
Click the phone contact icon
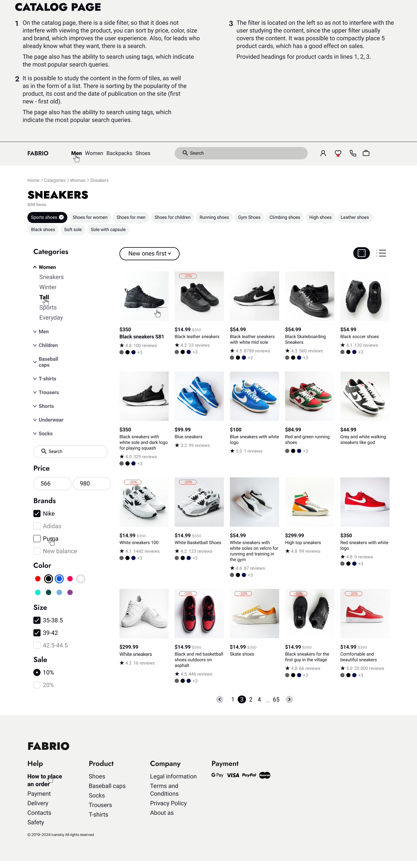(x=353, y=153)
